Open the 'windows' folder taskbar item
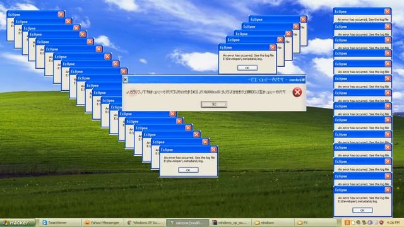This screenshot has width=404, height=227. 272,223
